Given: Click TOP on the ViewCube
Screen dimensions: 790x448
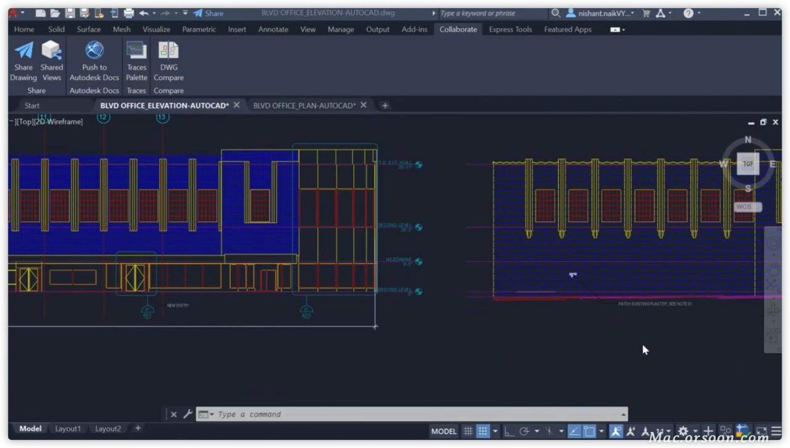Looking at the screenshot, I should (x=748, y=164).
